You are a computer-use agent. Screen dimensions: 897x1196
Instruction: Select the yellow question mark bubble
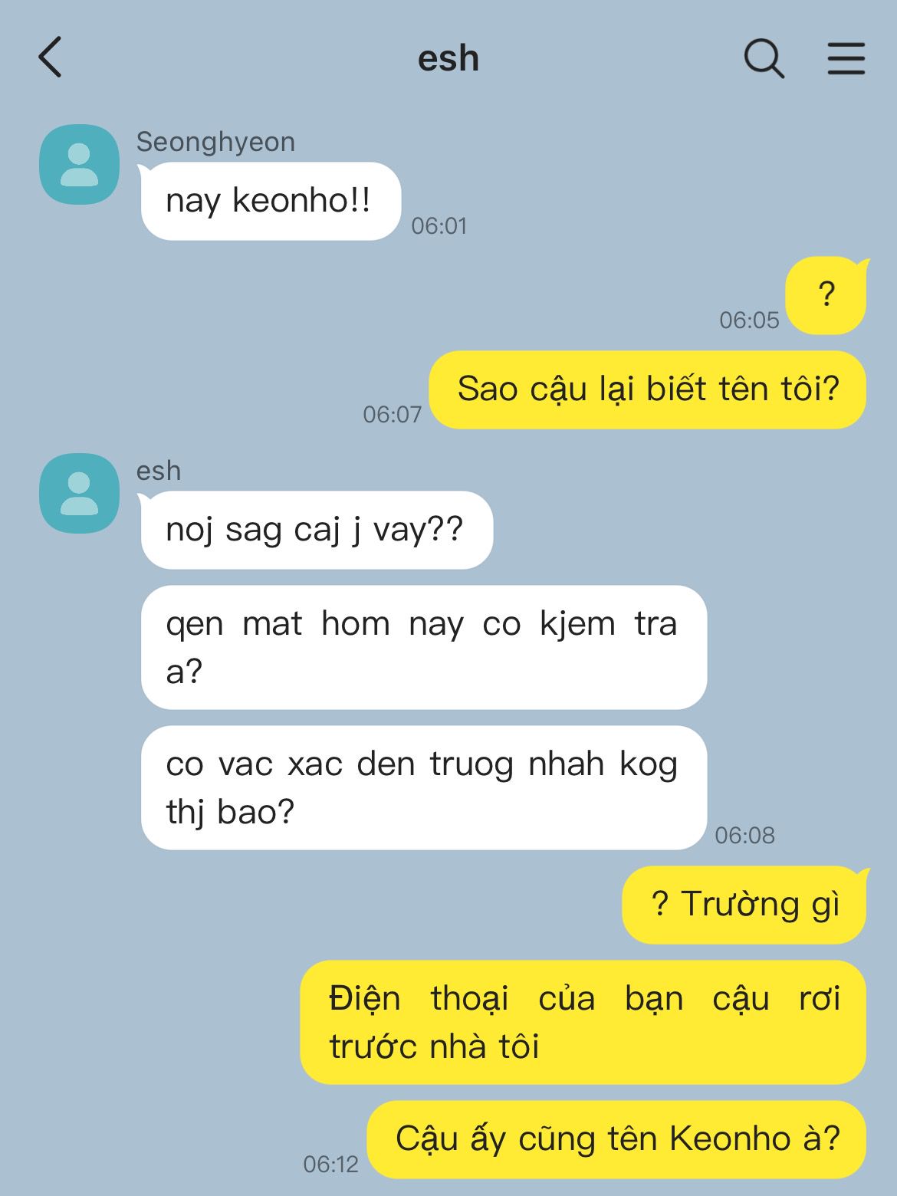coord(826,295)
